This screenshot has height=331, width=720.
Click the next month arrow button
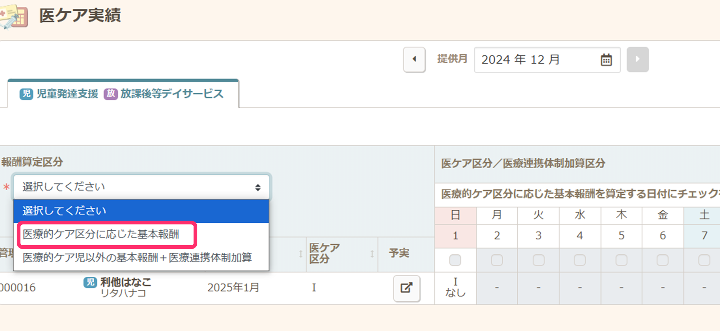pyautogui.click(x=637, y=60)
